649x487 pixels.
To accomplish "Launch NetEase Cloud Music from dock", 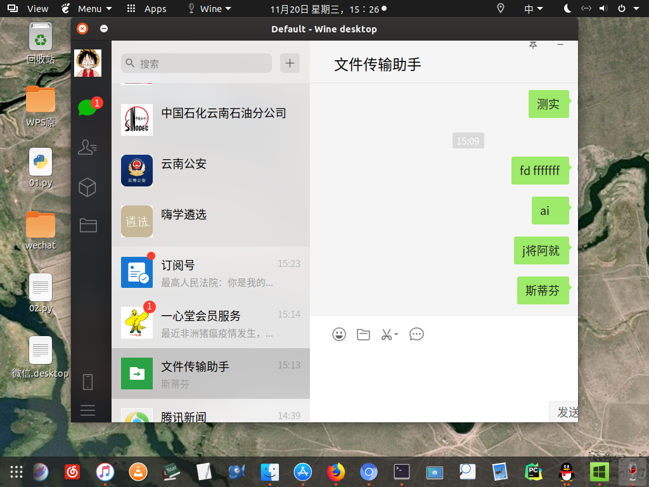I will tap(72, 472).
